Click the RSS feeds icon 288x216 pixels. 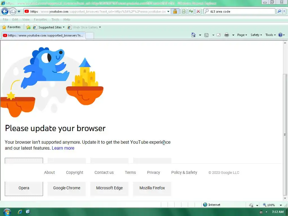[x=206, y=35]
